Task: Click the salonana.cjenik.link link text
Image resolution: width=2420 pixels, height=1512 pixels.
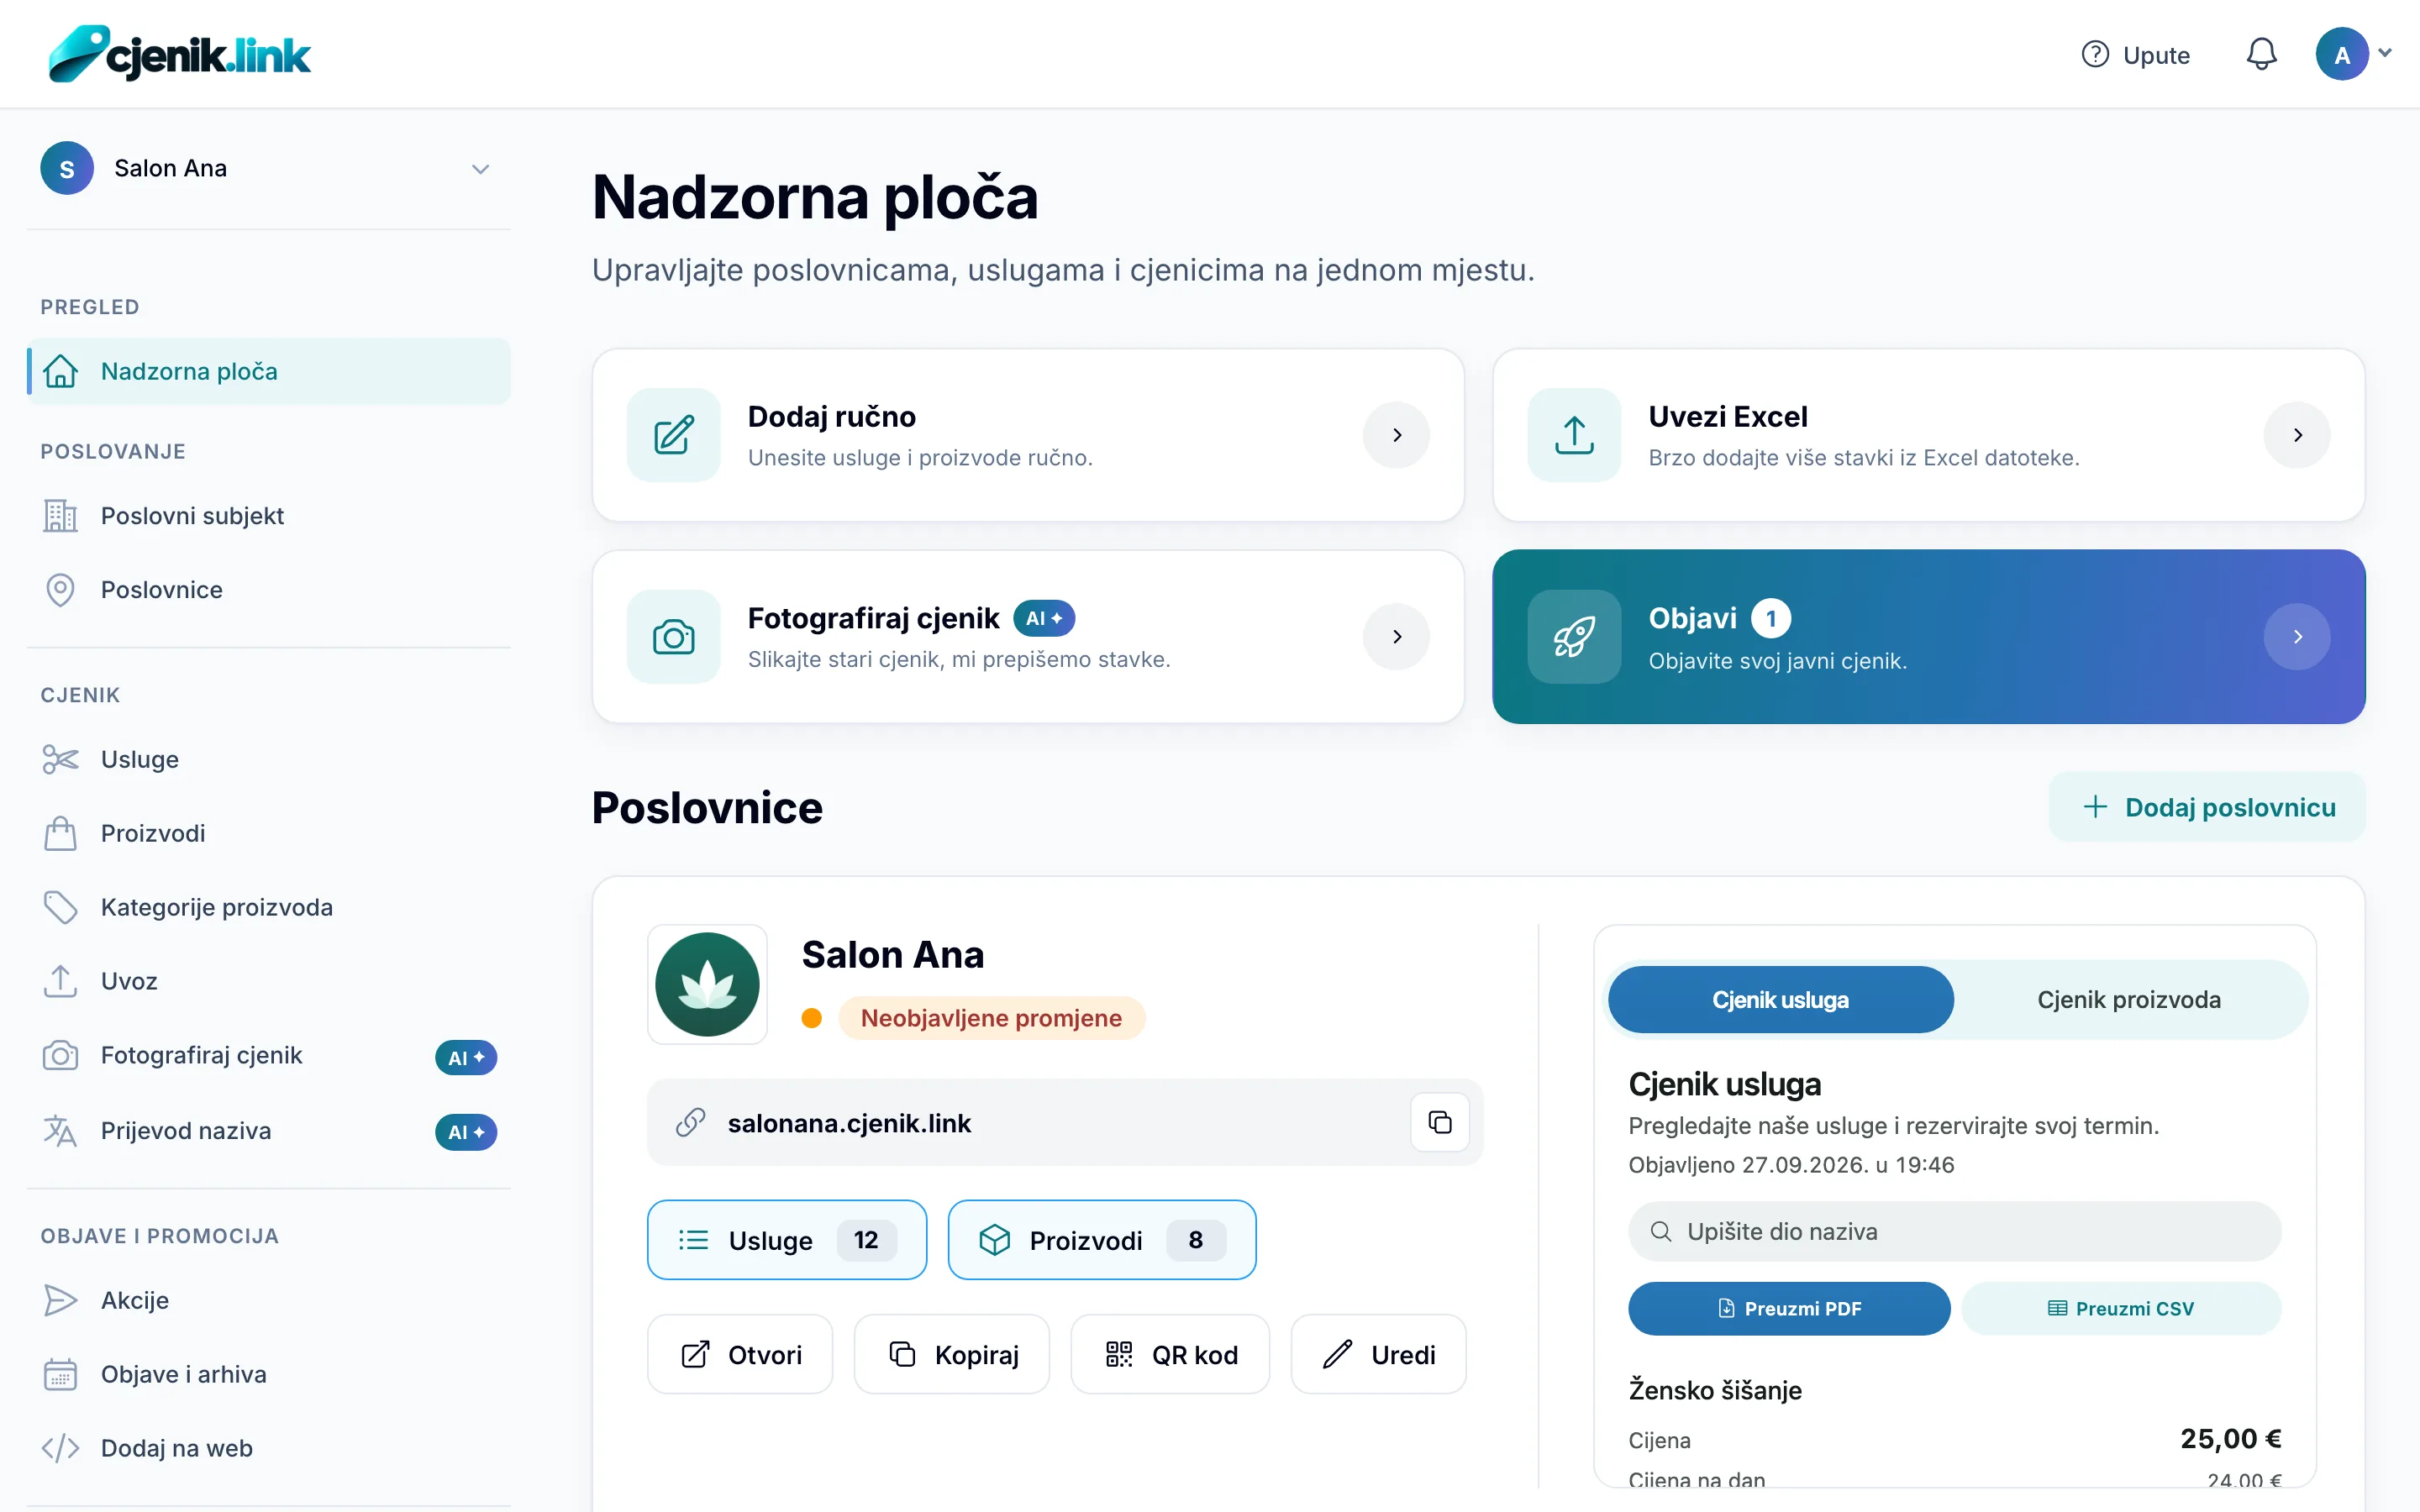Action: (849, 1123)
